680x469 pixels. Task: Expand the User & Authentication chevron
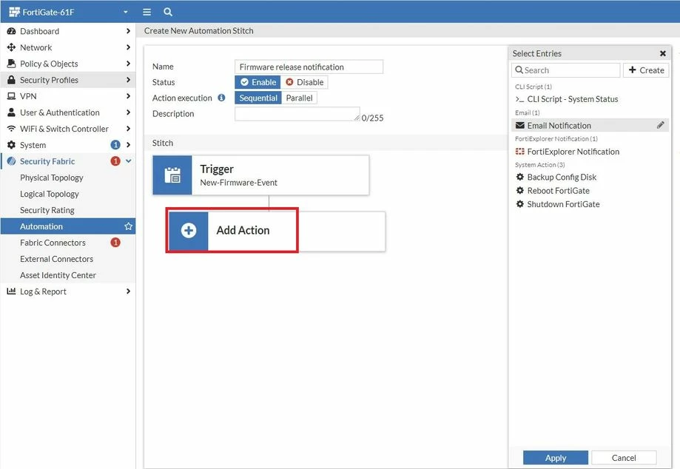tap(128, 112)
